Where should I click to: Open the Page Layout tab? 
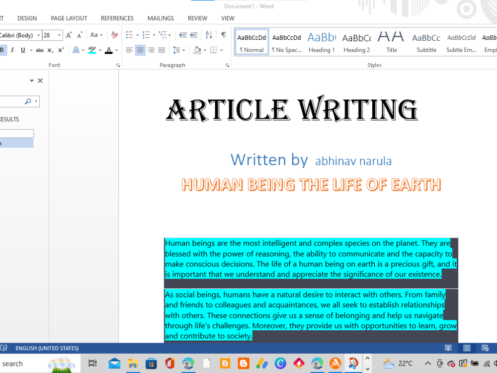click(69, 18)
